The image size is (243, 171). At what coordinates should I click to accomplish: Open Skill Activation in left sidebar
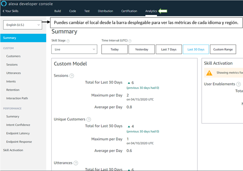[x=13, y=150]
